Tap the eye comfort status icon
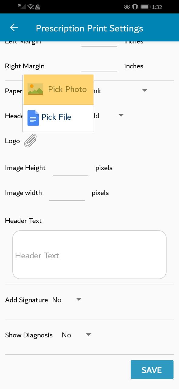 (127, 7)
